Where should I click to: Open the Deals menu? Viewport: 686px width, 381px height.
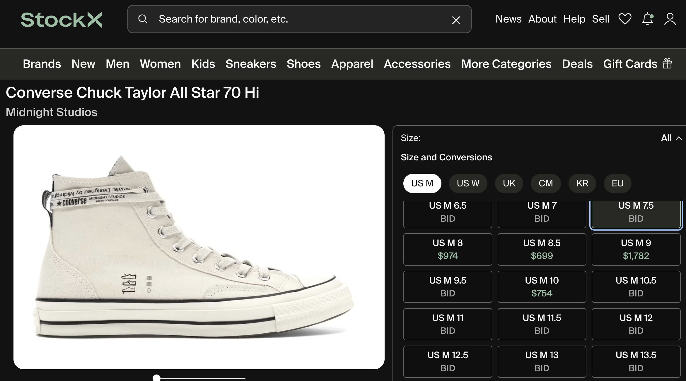point(577,64)
